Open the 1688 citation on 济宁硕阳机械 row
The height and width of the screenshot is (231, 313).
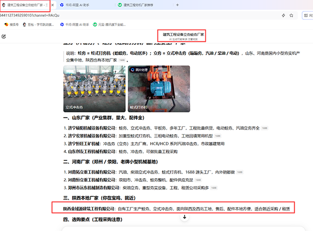pyautogui.click(x=264, y=128)
